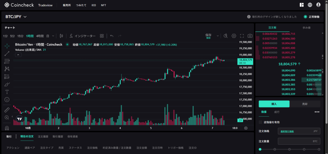Select the trend line drawing tool
The image size is (328, 154).
(x=7, y=53)
